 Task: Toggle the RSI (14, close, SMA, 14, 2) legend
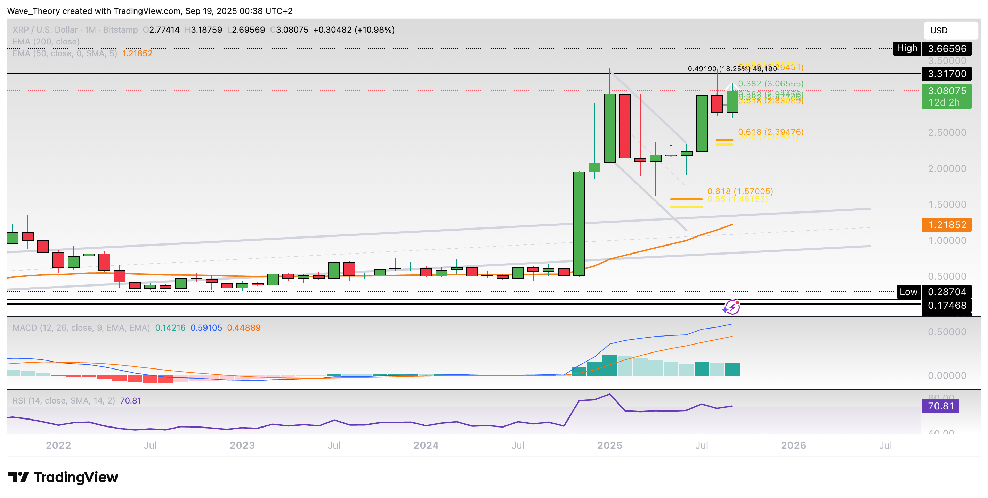tap(64, 400)
